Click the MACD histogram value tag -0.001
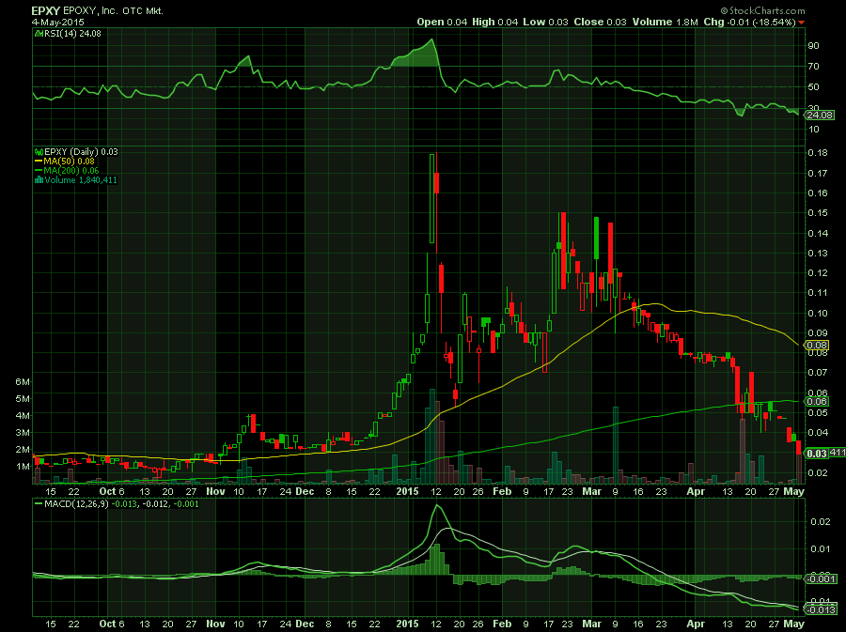Screen dimensions: 846x632 820,579
